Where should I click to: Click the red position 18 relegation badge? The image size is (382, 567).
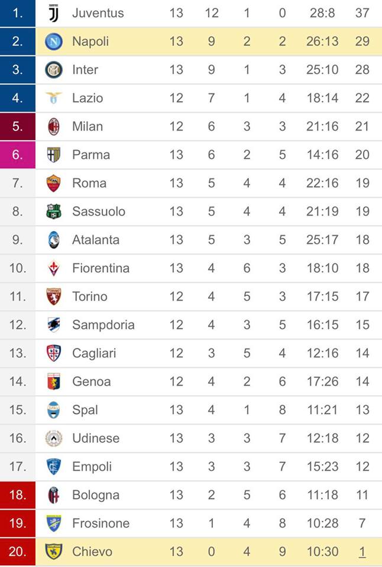(x=18, y=495)
